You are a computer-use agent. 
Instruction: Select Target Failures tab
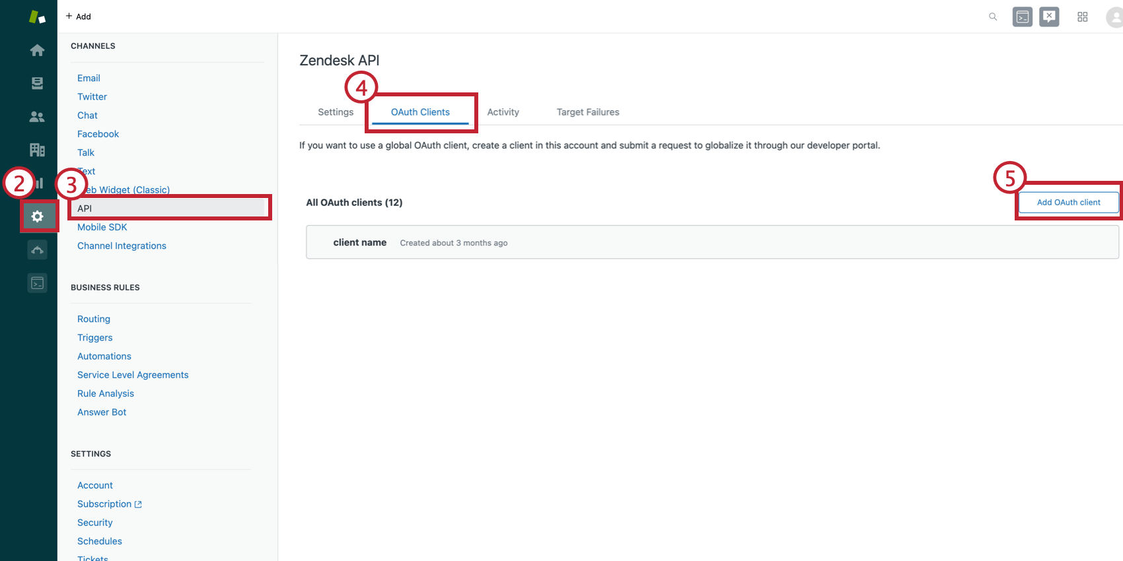point(587,112)
